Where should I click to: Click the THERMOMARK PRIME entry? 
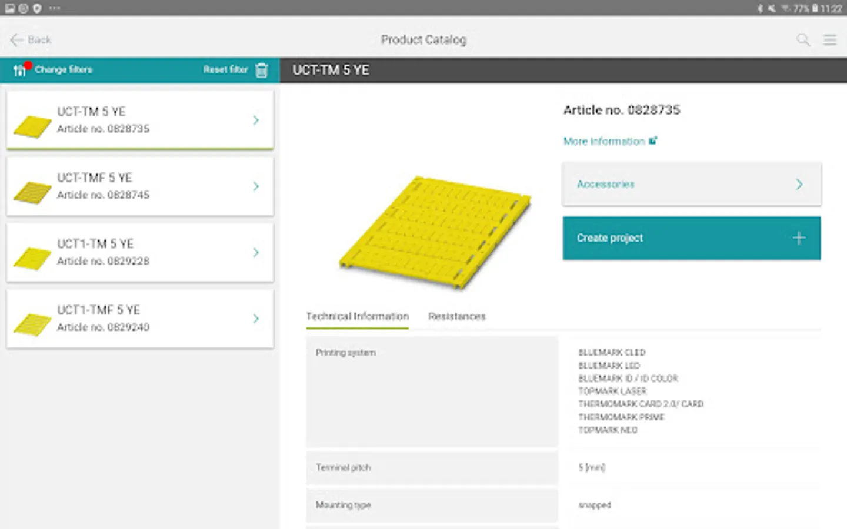pos(621,417)
